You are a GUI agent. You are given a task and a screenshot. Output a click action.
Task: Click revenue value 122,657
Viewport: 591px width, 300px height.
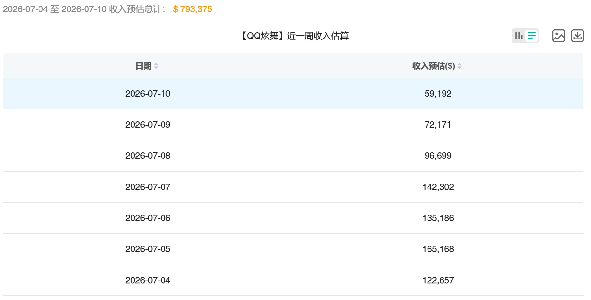[x=438, y=280]
